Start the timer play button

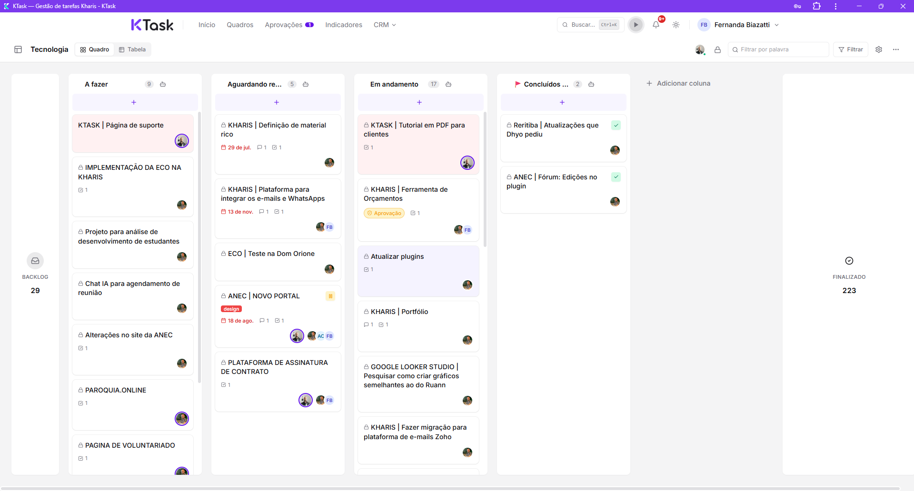[636, 25]
